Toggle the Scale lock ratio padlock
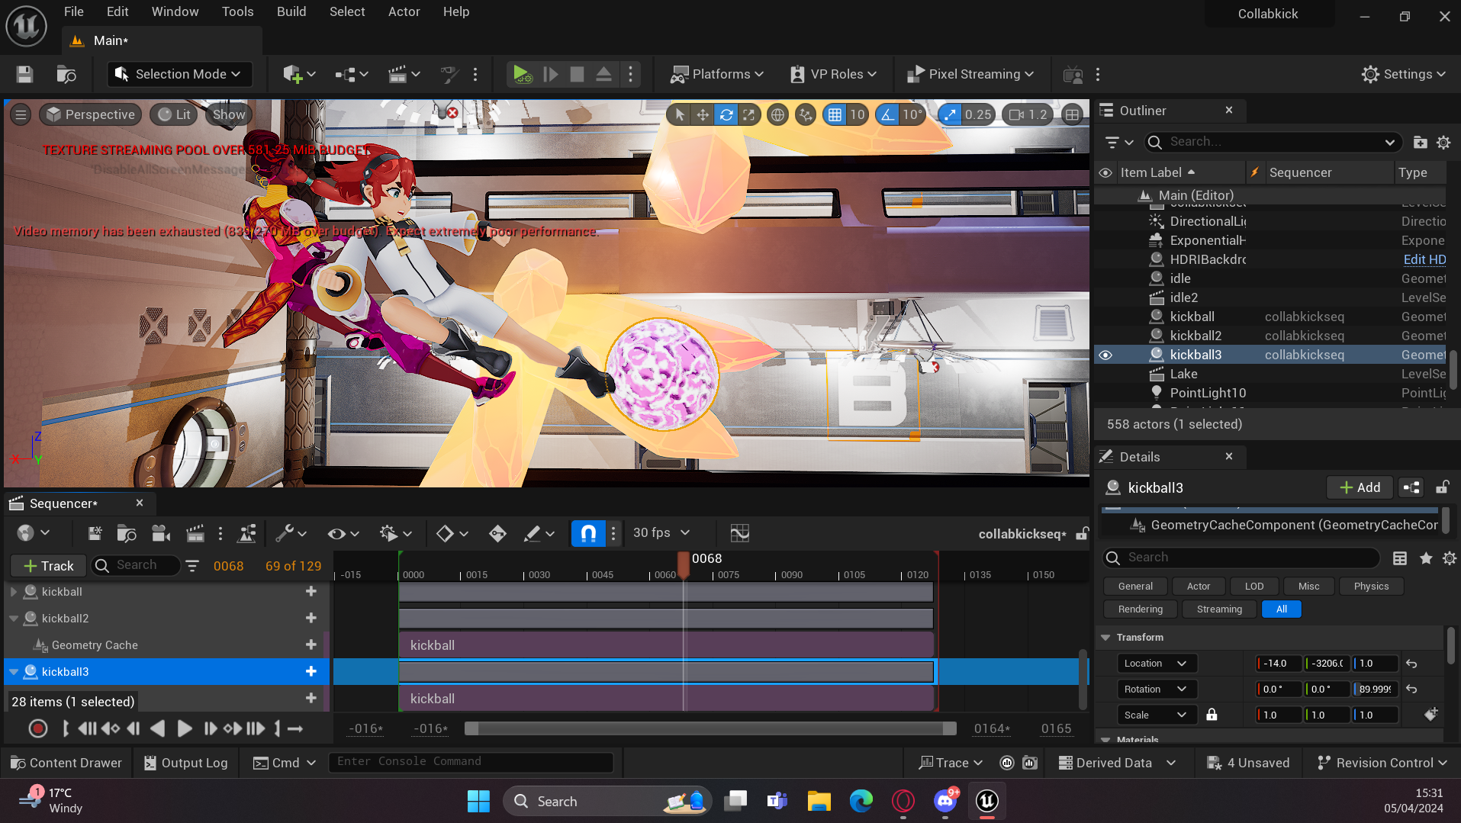Screen dimensions: 1461x823 1212,715
